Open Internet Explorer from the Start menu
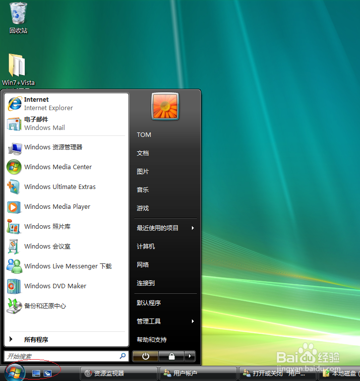 (66, 104)
